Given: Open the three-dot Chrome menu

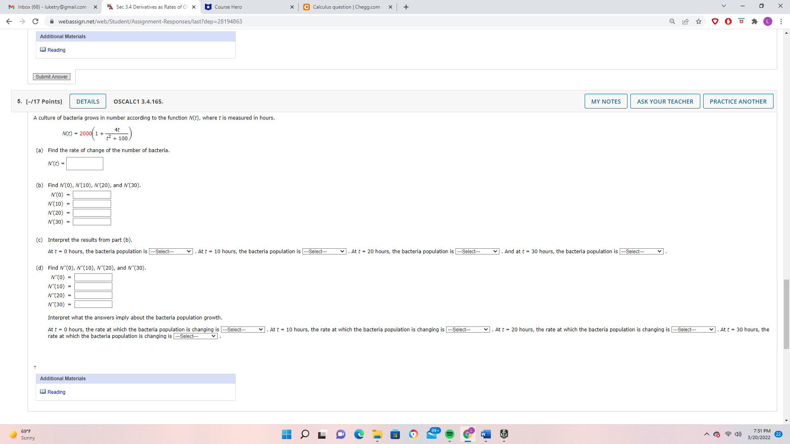Looking at the screenshot, I should (x=781, y=21).
